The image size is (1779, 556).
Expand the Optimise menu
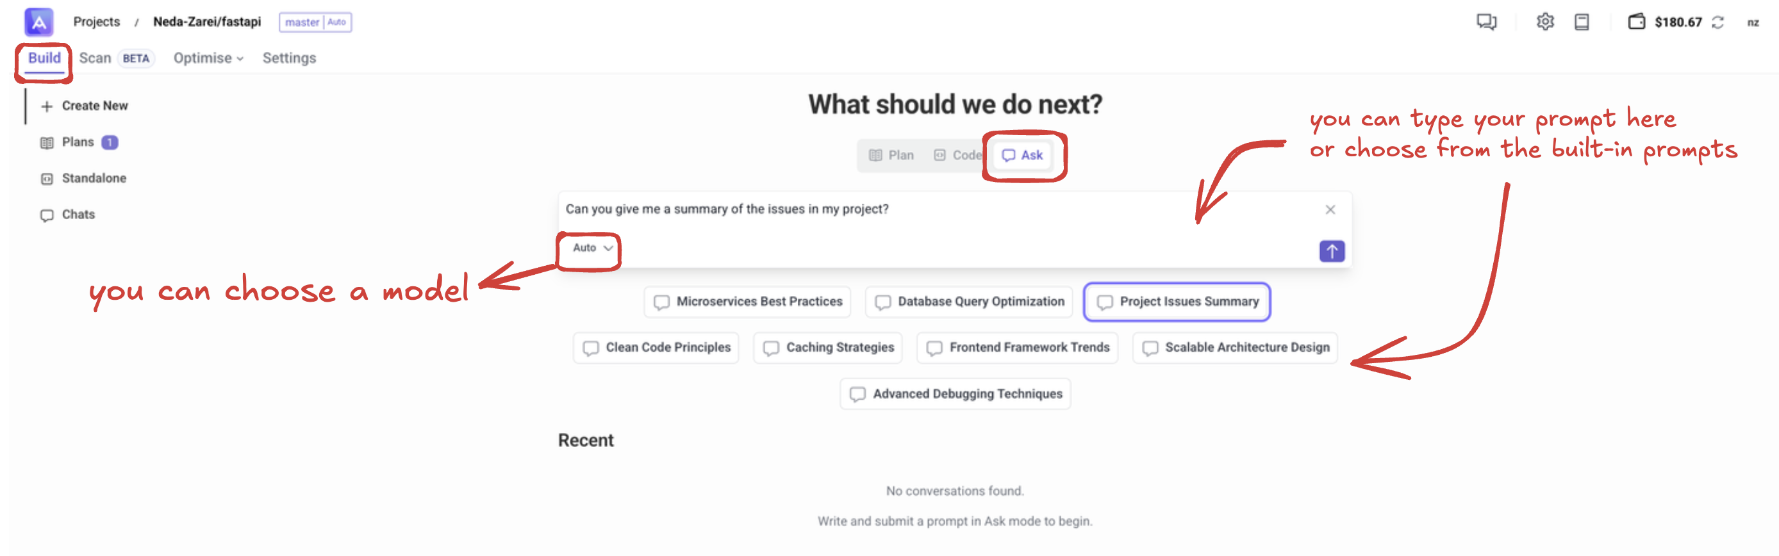tap(208, 58)
